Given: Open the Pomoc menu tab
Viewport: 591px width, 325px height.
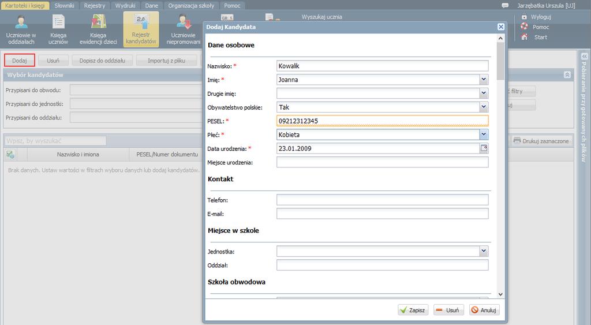Looking at the screenshot, I should click(232, 6).
